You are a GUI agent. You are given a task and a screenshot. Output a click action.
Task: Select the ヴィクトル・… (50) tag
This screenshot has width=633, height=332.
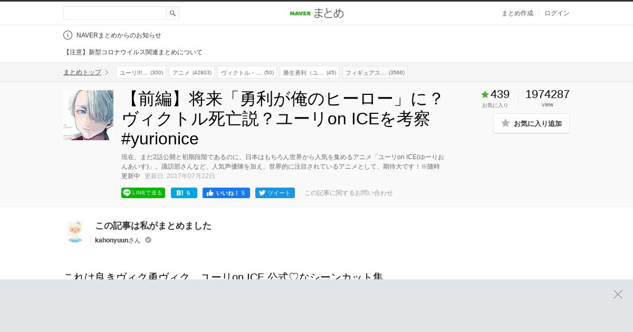click(x=247, y=72)
